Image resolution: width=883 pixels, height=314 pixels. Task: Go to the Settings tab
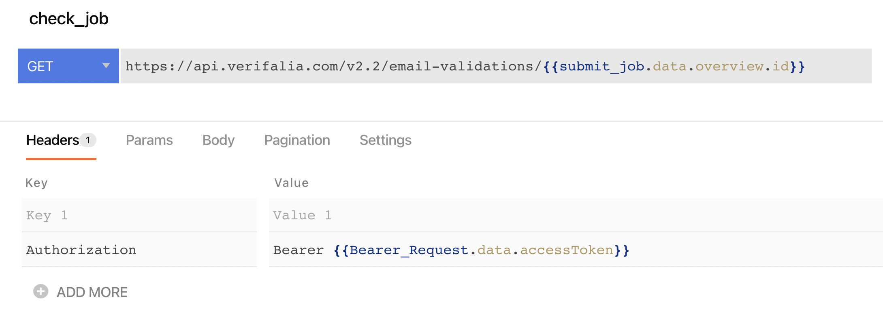[x=385, y=140]
